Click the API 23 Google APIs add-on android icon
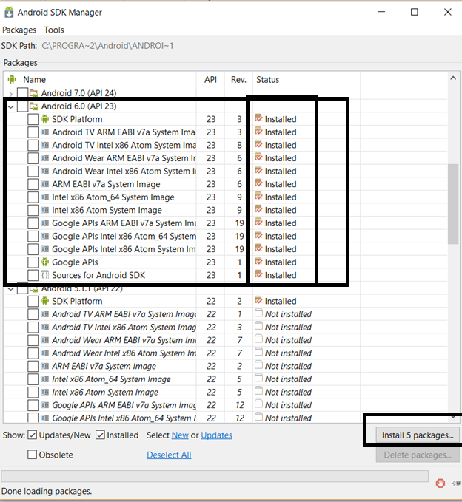This screenshot has width=462, height=502. click(44, 262)
